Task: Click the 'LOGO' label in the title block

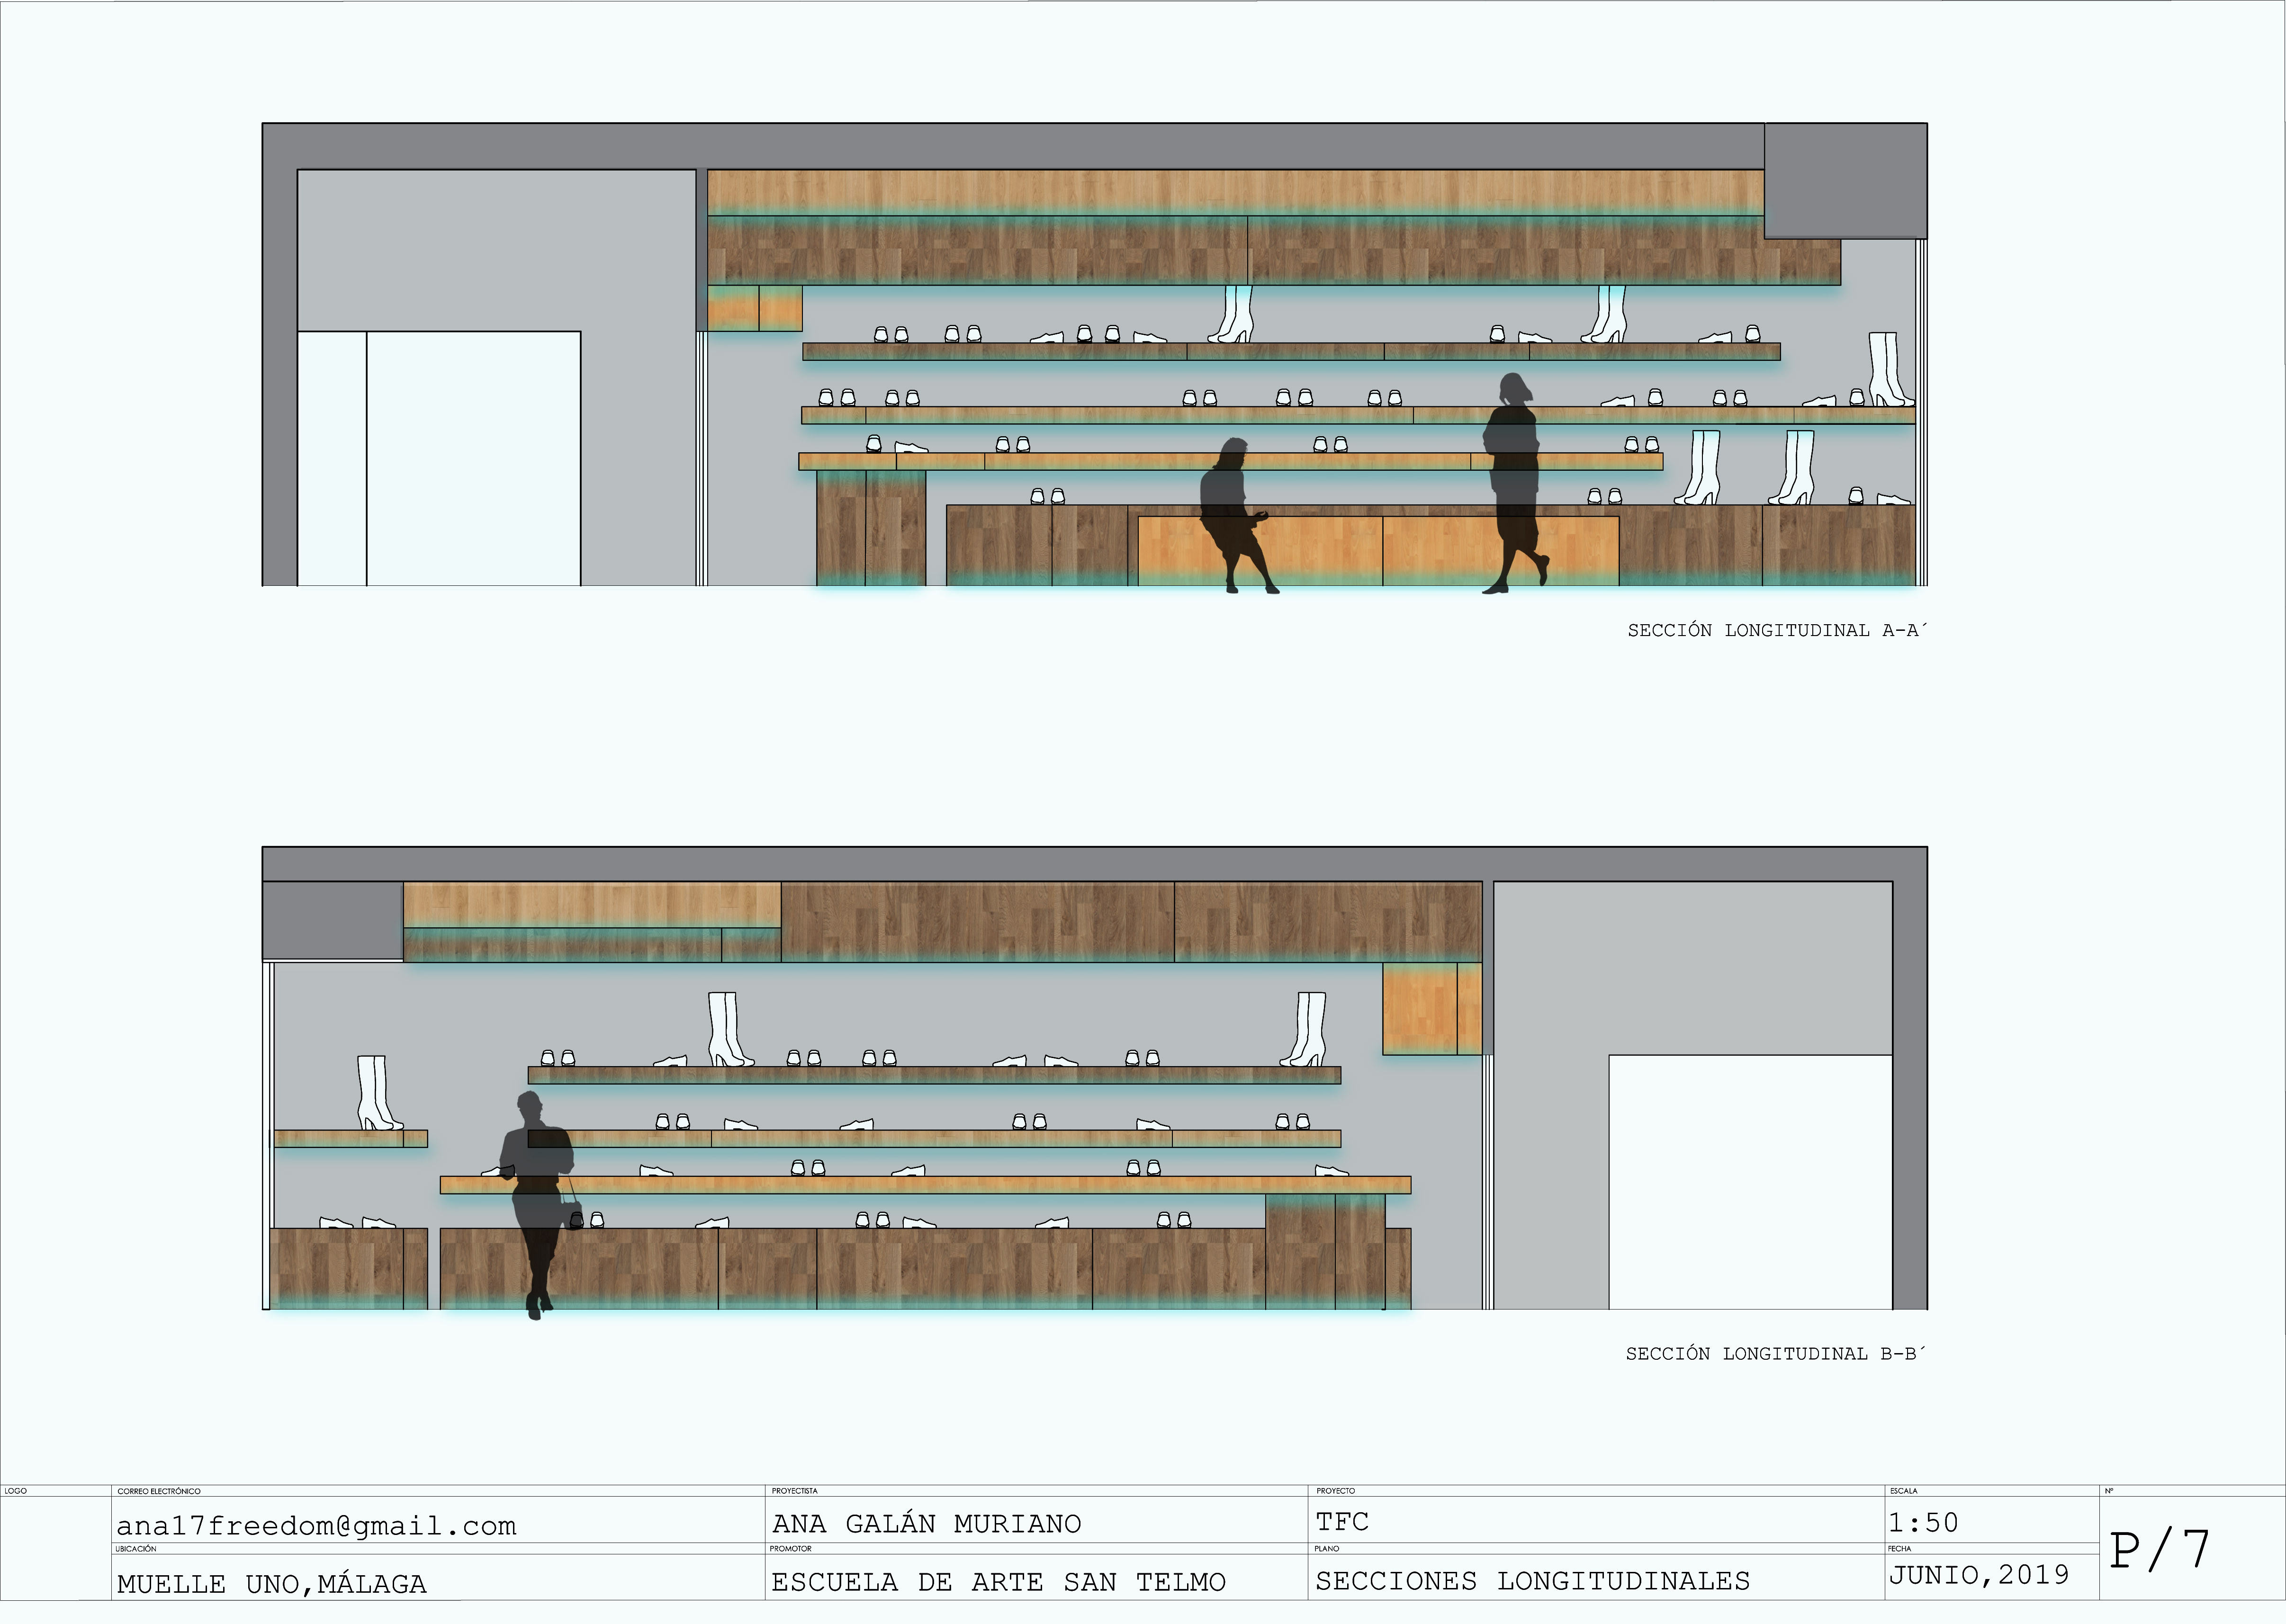Action: [x=15, y=1491]
